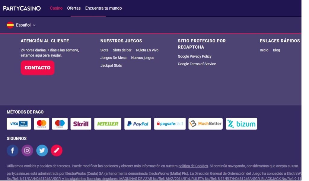Click the NUESTROS JUEGOS heading
Viewport: 309px width, 181px height.
(121, 41)
